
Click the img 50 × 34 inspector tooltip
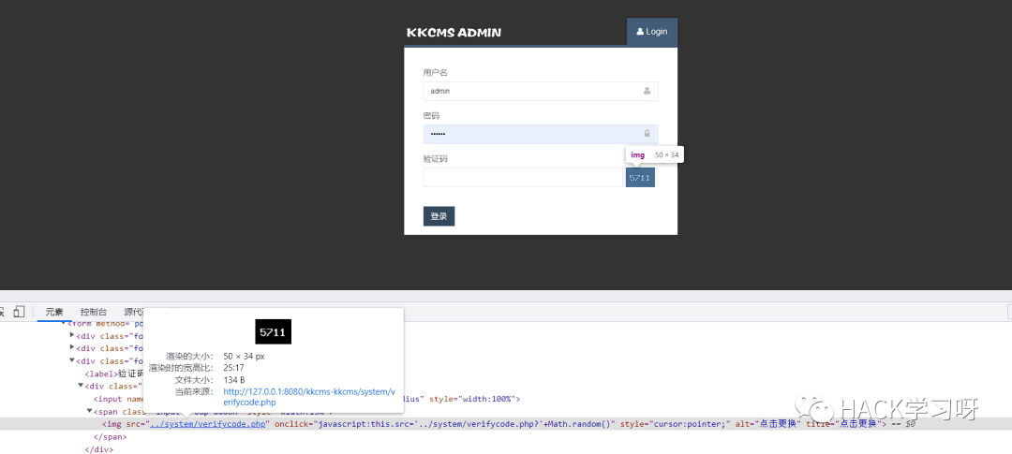click(x=654, y=154)
